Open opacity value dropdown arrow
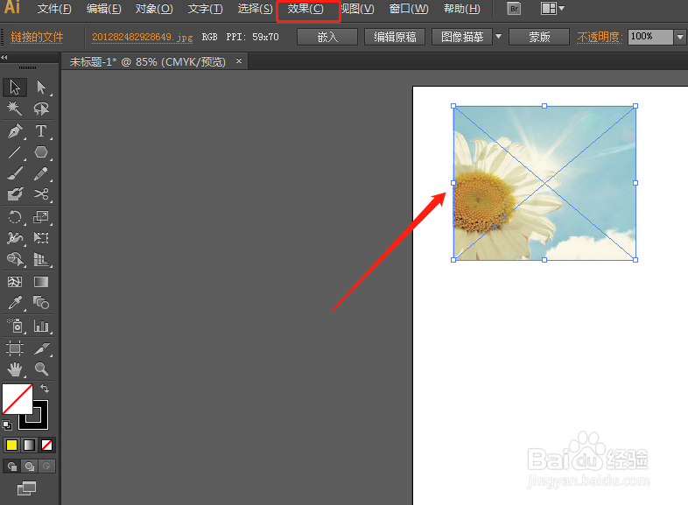688x505 pixels. pyautogui.click(x=680, y=37)
